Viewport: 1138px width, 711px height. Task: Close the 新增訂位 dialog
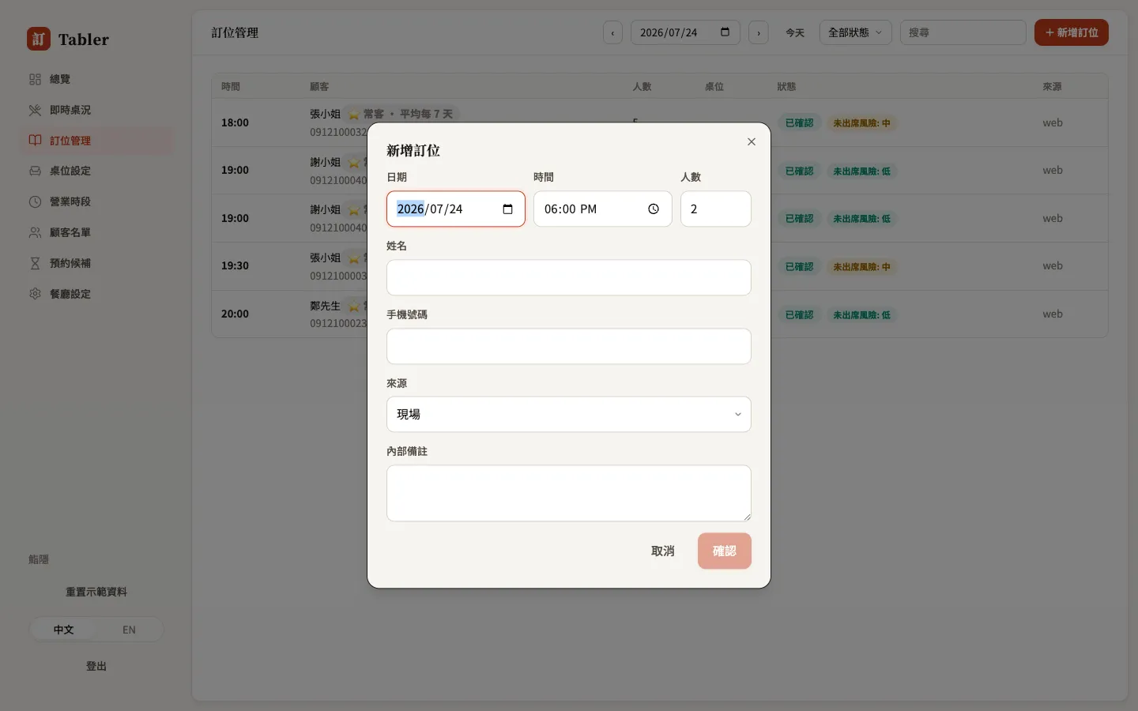(752, 141)
